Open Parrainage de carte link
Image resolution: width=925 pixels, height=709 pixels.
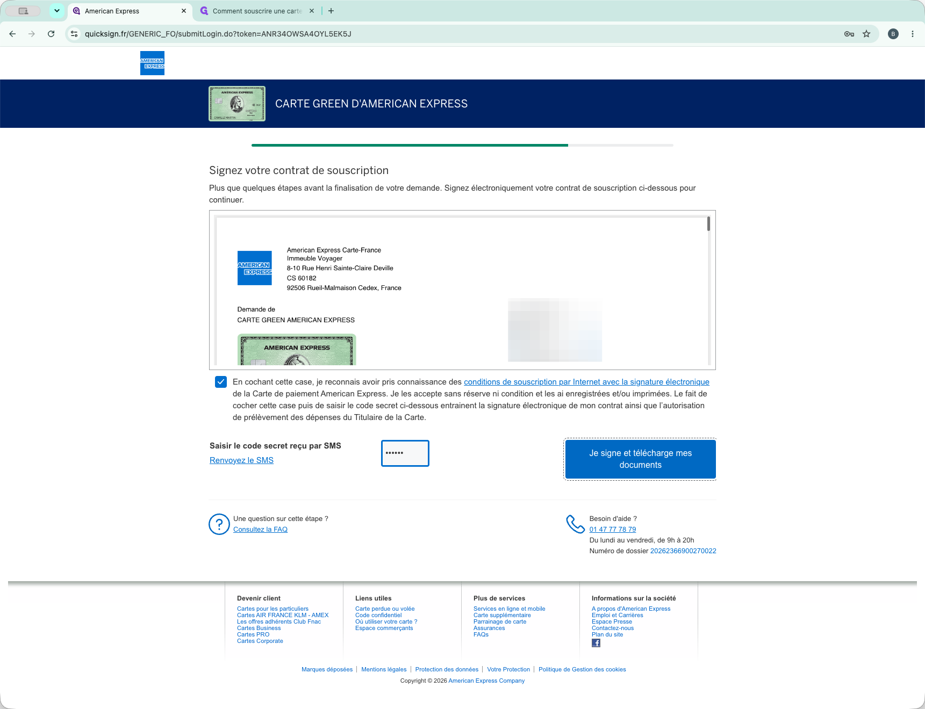[x=500, y=622]
